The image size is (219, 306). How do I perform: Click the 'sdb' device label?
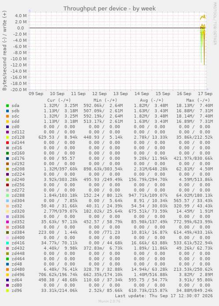(x=15, y=111)
